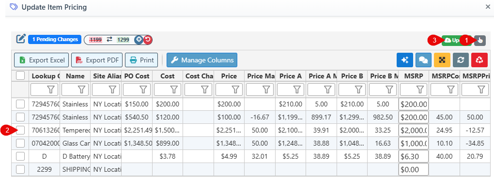The width and height of the screenshot is (494, 179).
Task: Open Manage Columns
Action: [x=202, y=60]
